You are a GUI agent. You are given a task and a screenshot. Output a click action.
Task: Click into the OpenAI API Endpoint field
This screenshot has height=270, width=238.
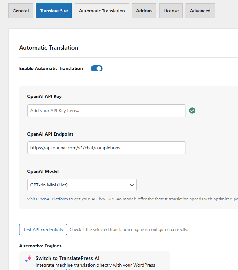tap(106, 148)
